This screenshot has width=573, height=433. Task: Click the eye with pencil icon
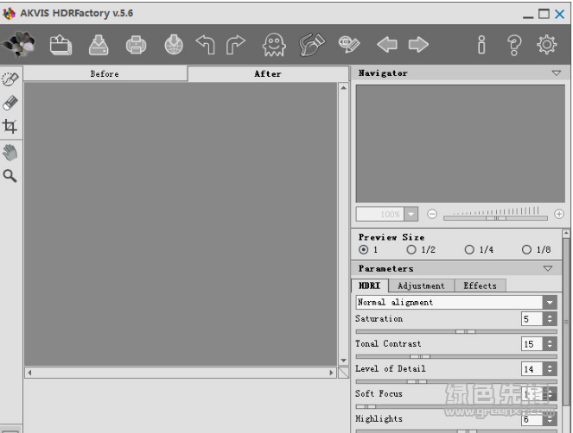click(349, 45)
